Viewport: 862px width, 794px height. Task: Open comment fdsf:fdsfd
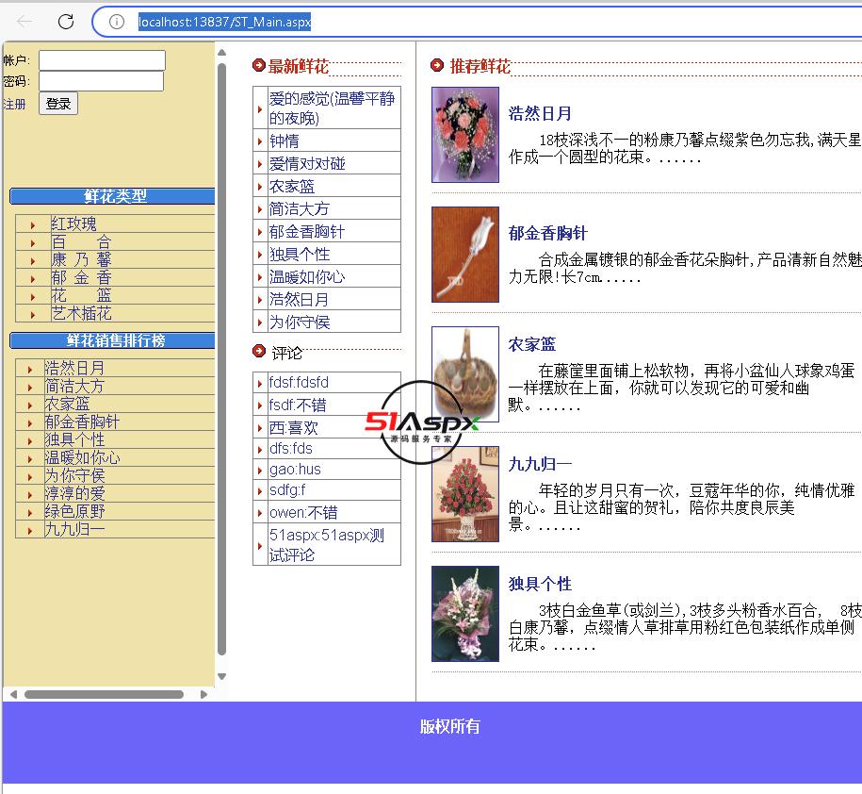coord(299,382)
